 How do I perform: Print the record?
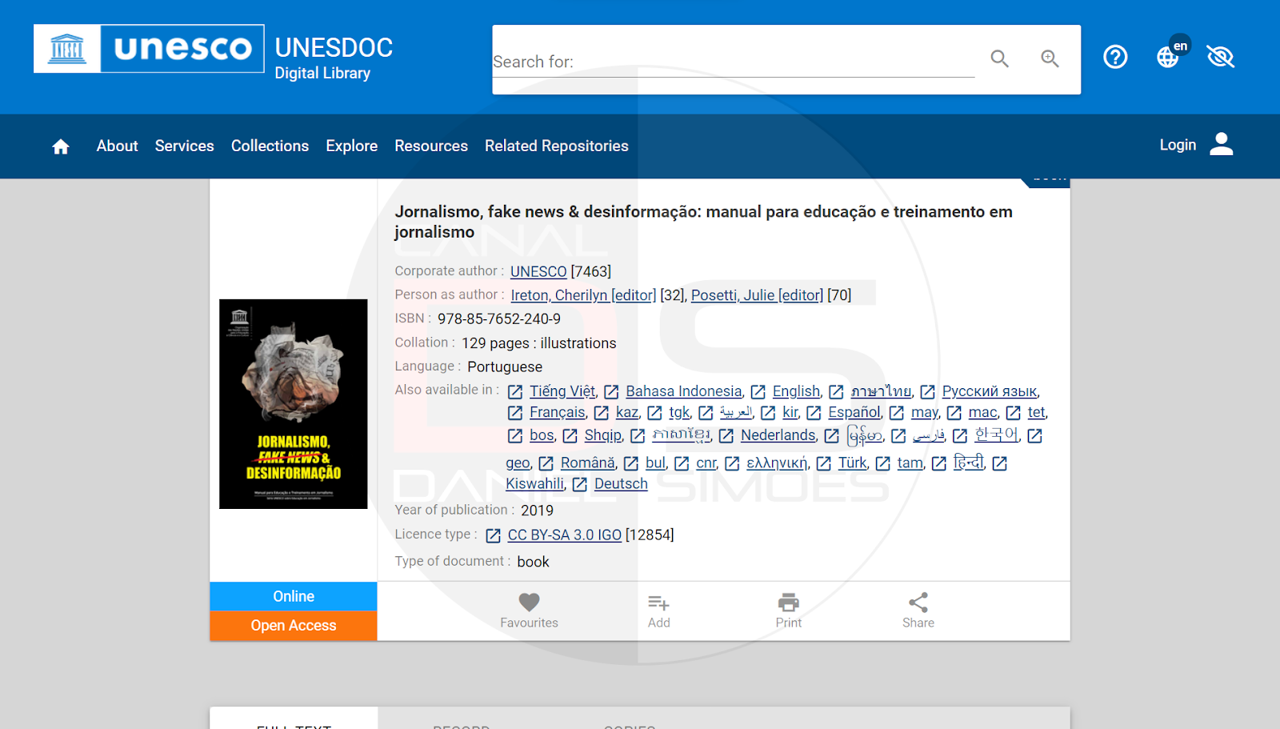789,611
